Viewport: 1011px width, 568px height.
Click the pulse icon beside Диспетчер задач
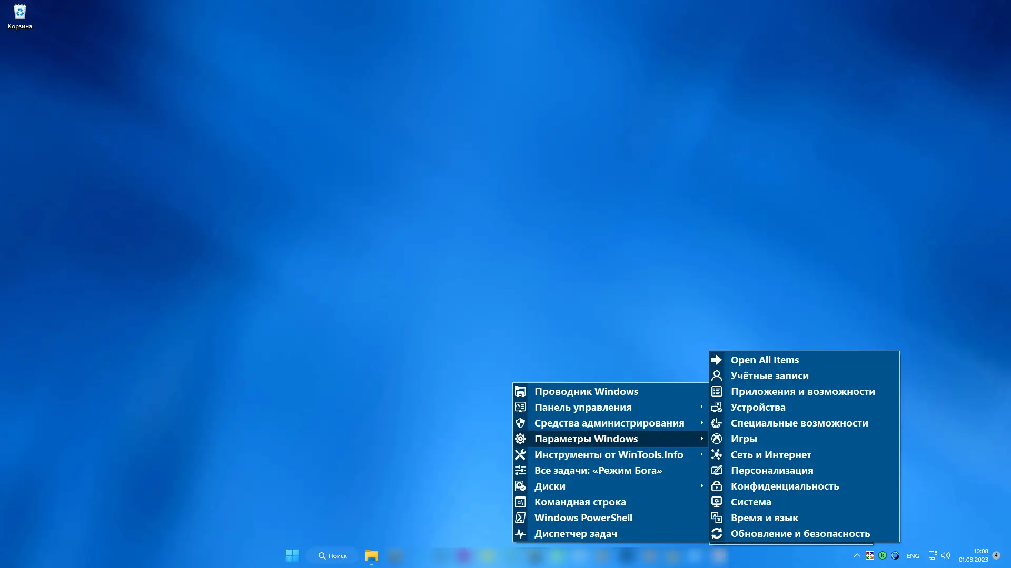click(x=520, y=533)
